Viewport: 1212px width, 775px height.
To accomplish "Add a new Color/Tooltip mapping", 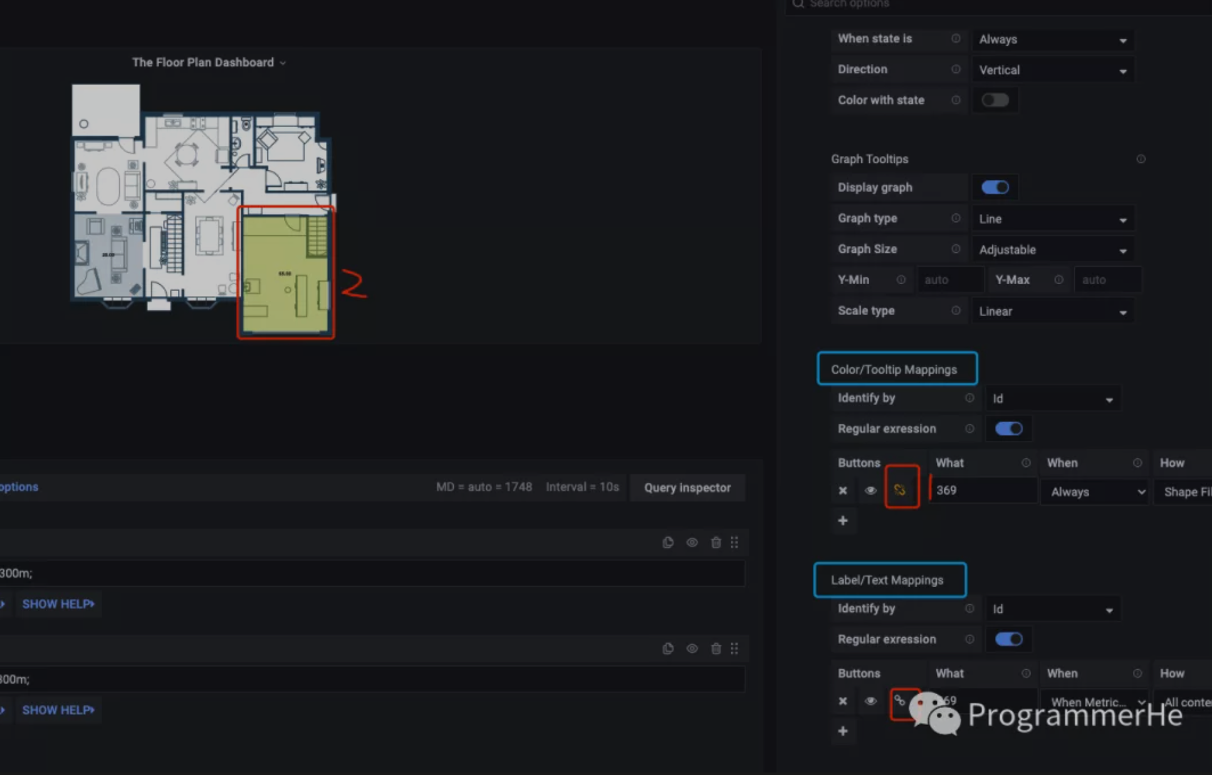I will pyautogui.click(x=843, y=521).
